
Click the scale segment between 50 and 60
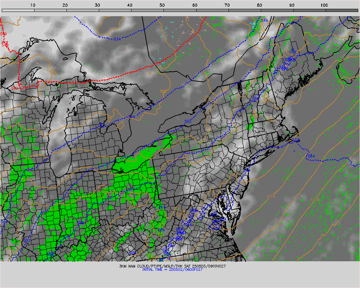coord(180,10)
